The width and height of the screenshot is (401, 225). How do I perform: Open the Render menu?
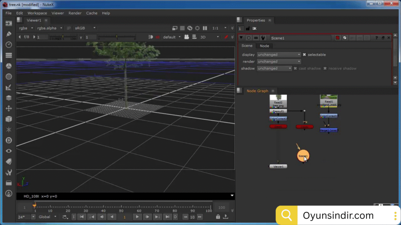coord(75,13)
